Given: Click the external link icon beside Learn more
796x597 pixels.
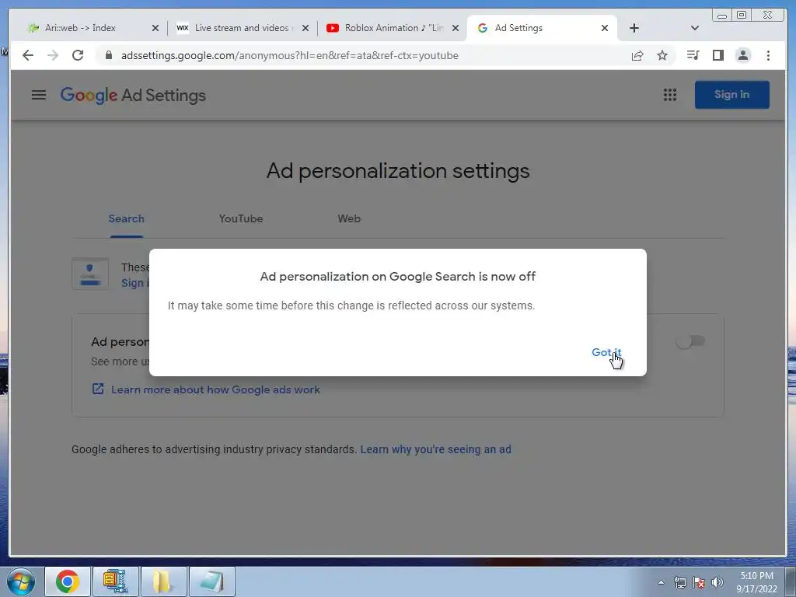Looking at the screenshot, I should (x=97, y=389).
